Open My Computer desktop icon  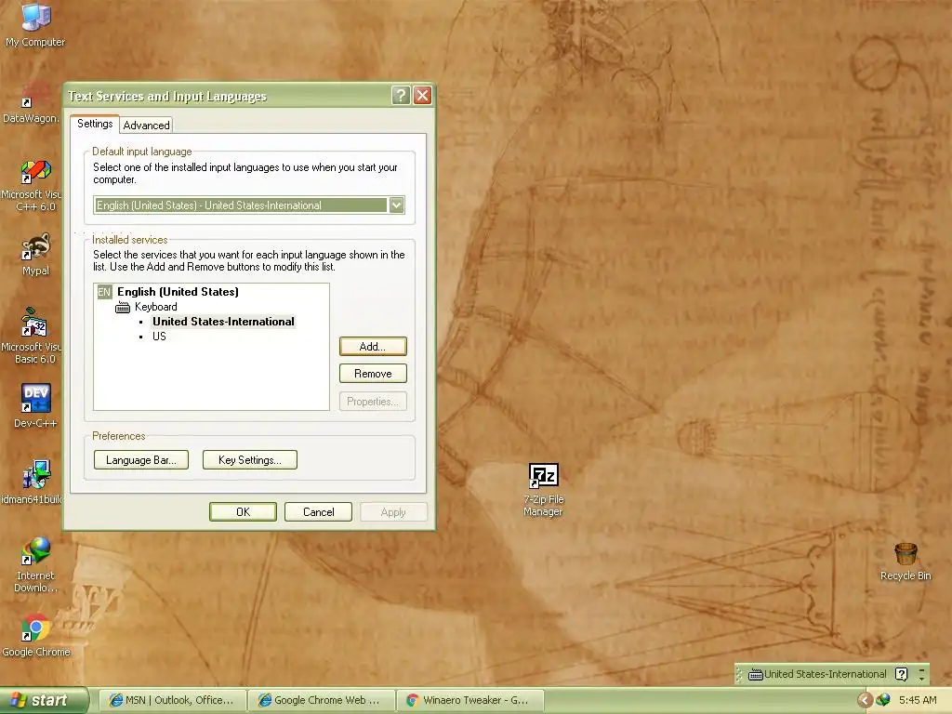[35, 24]
